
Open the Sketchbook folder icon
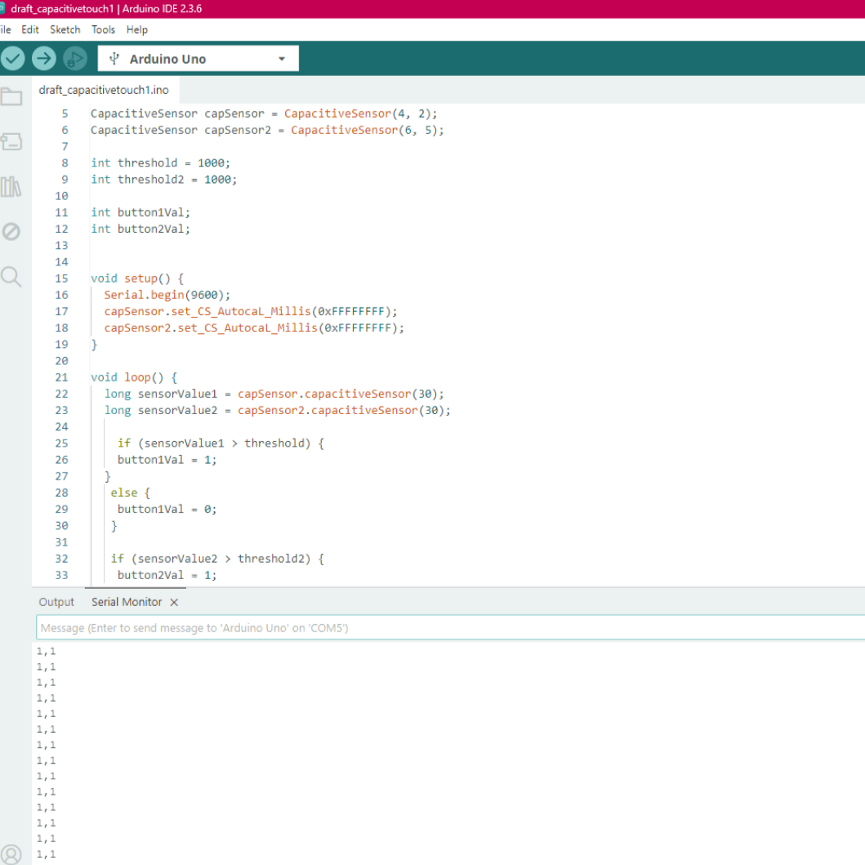pos(11,96)
